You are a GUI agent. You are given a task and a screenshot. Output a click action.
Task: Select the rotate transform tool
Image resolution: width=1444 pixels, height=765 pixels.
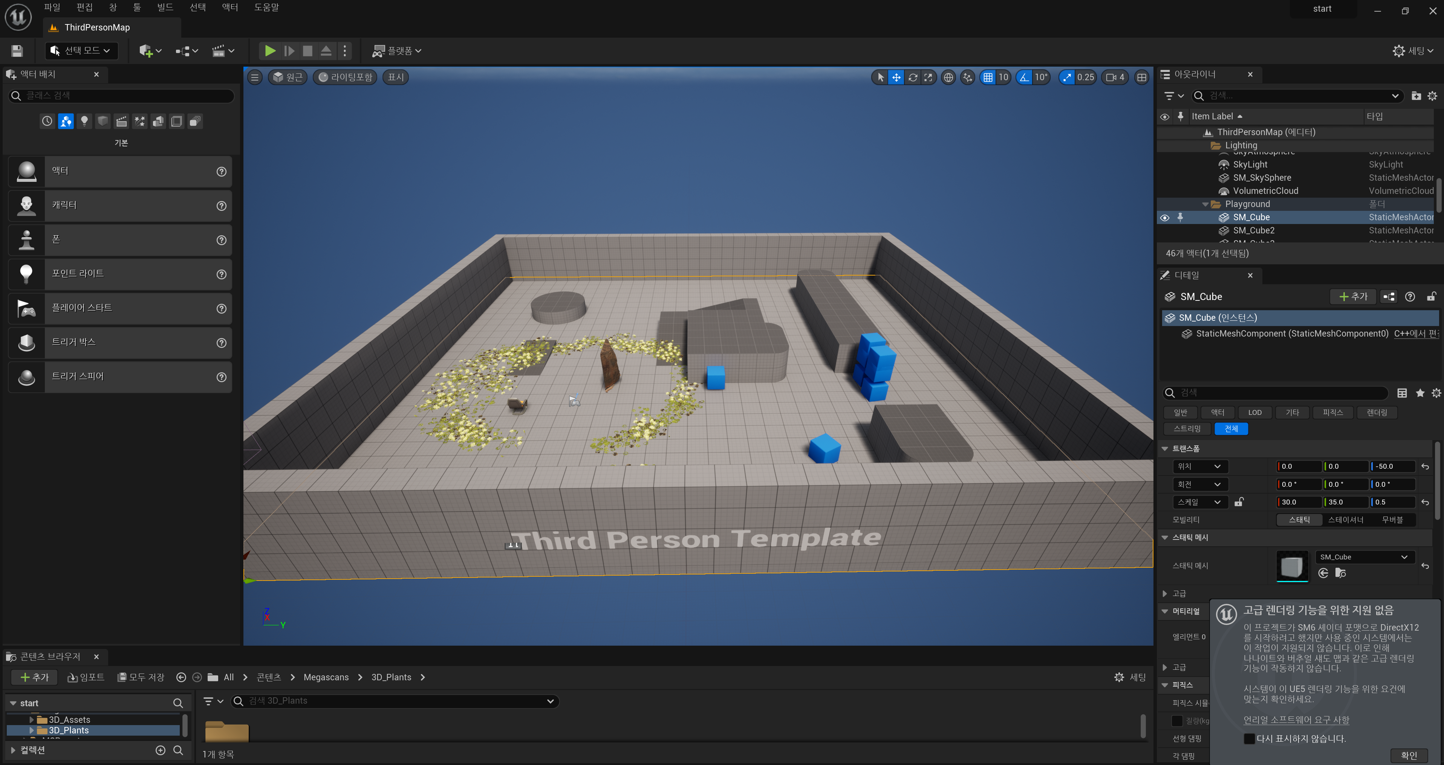tap(913, 77)
